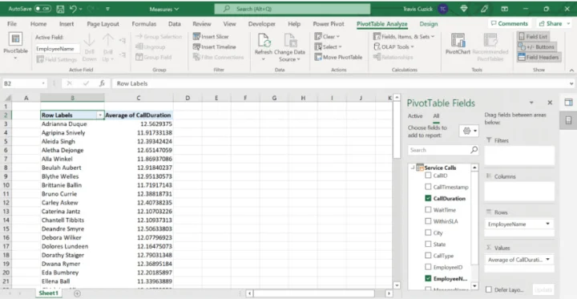The width and height of the screenshot is (577, 299).
Task: Click the ribbon display options icon
Action: tap(505, 9)
